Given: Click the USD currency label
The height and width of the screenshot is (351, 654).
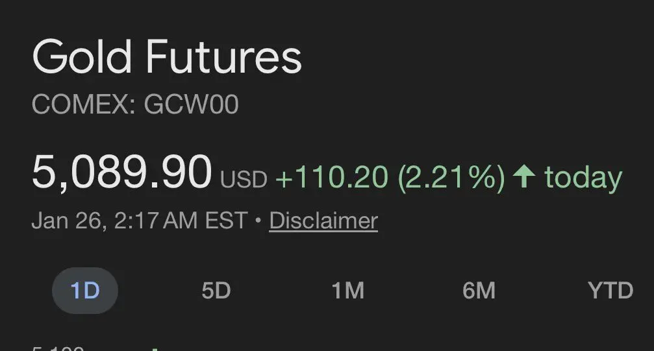Looking at the screenshot, I should tap(244, 180).
